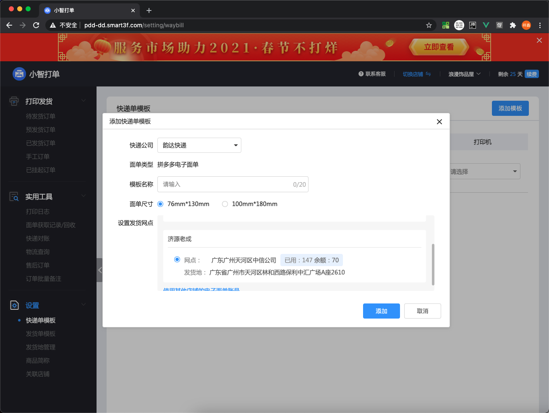Open 预发货订单 in sidebar
The height and width of the screenshot is (413, 549).
[41, 130]
